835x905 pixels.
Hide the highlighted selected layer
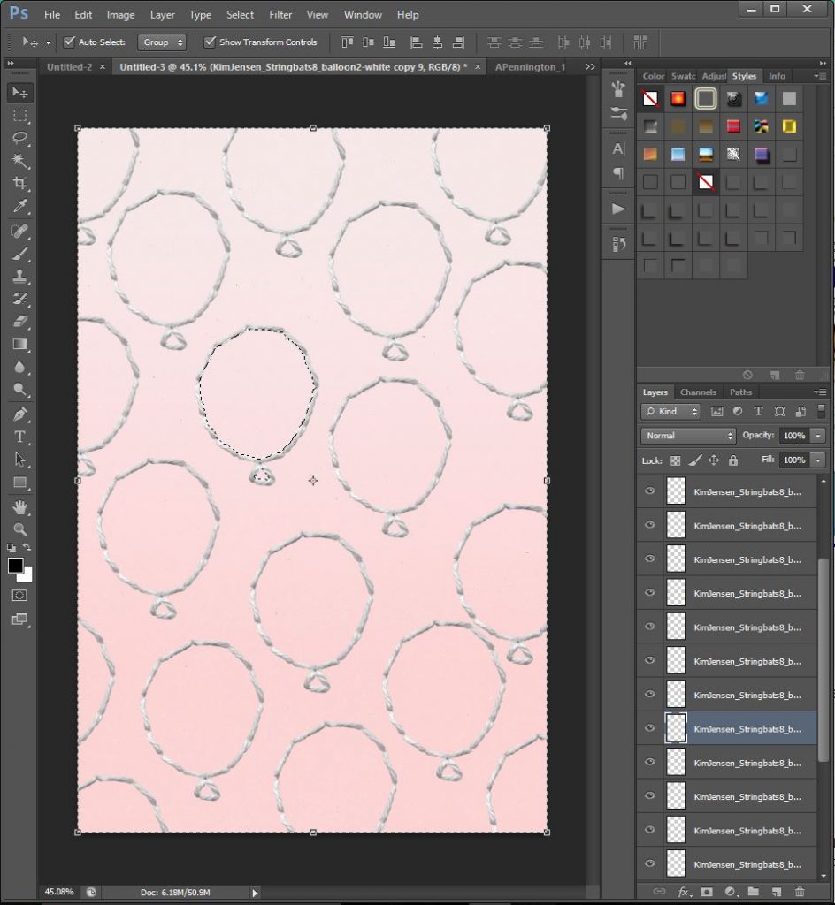pyautogui.click(x=650, y=728)
